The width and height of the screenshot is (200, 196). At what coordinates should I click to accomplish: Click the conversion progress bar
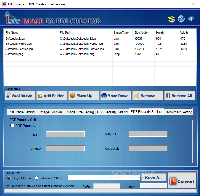click(100, 191)
